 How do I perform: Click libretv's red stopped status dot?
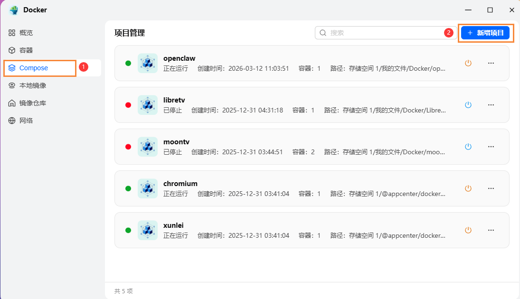tap(128, 105)
